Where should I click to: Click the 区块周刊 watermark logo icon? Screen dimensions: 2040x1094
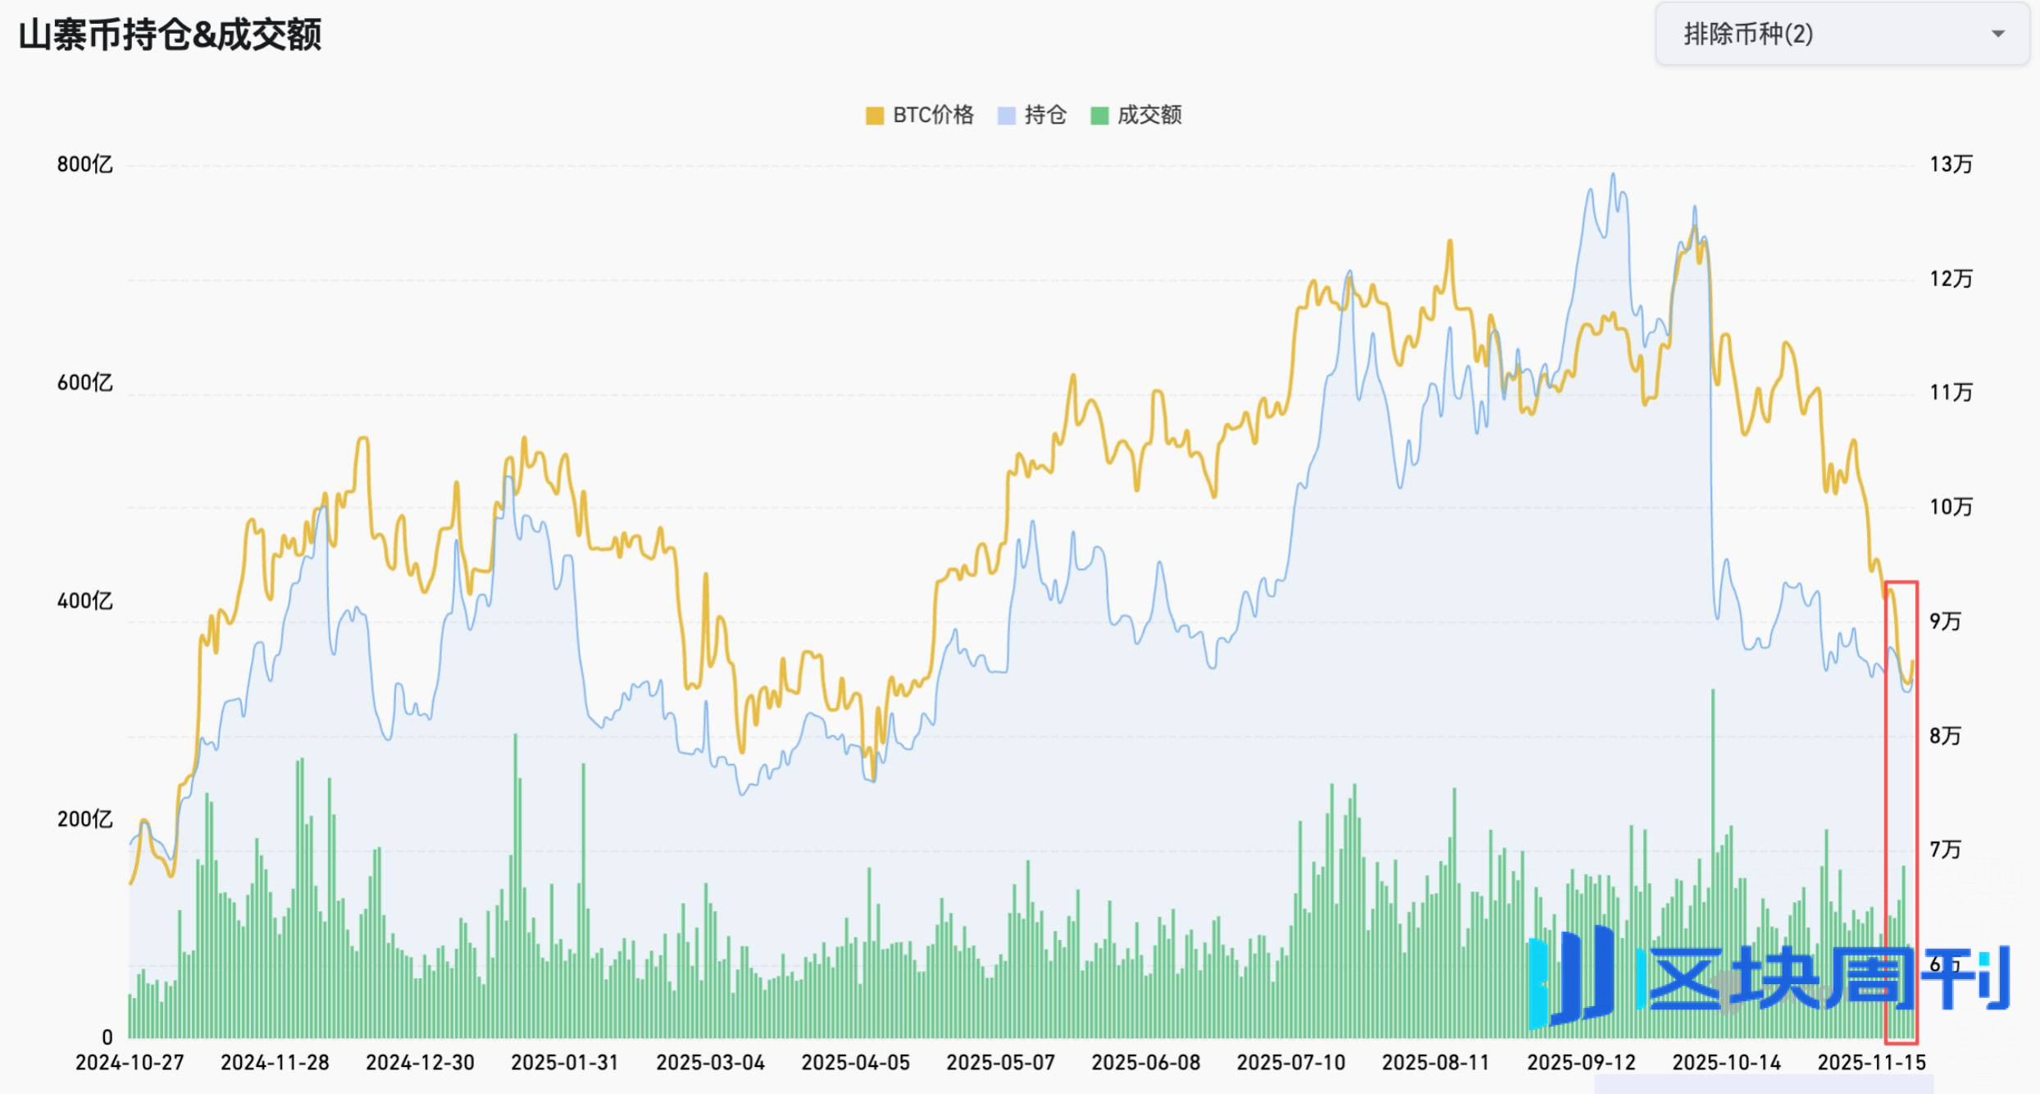1572,978
